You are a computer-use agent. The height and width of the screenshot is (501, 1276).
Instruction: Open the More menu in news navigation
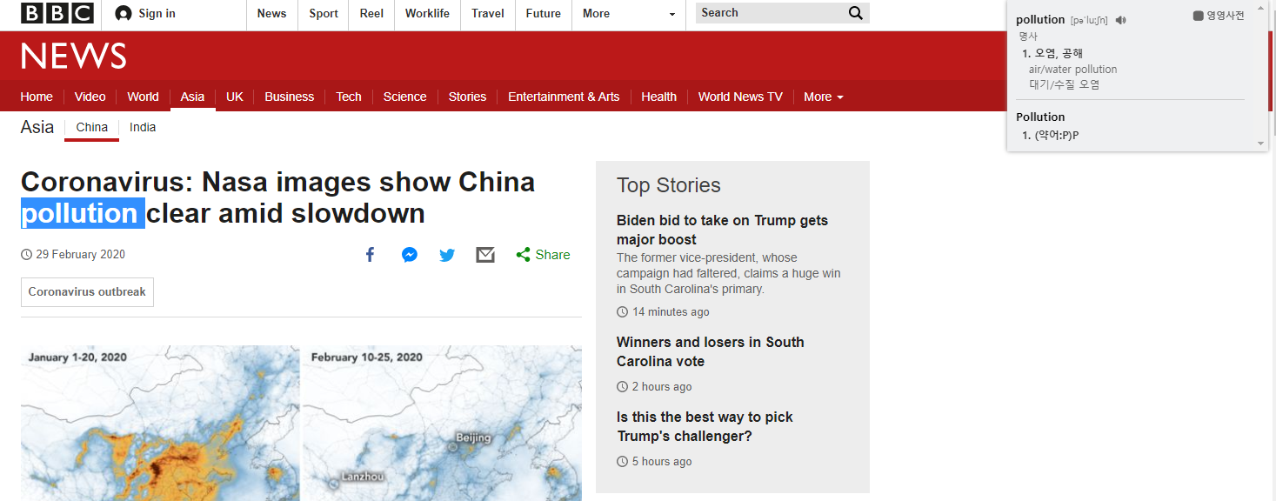point(824,97)
